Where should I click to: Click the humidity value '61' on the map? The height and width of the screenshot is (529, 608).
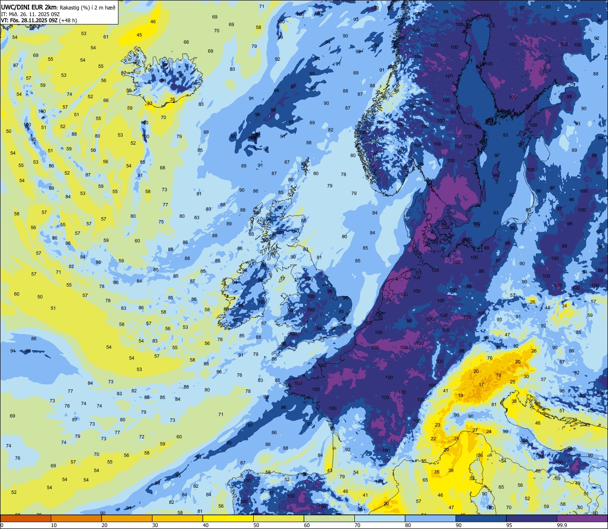[x=106, y=37]
